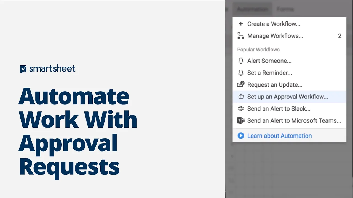Screen dimensions: 353x198
Task: Open the dimmed Forms tab in the menu bar
Action: click(285, 9)
